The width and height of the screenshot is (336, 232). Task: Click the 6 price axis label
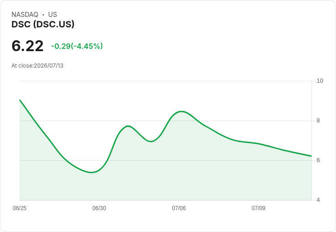point(318,160)
